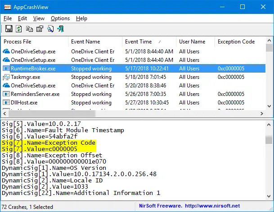Viewport: 274px width, 212px height.
Task: Click the NirSoft Freeware status bar text
Action: click(x=161, y=206)
